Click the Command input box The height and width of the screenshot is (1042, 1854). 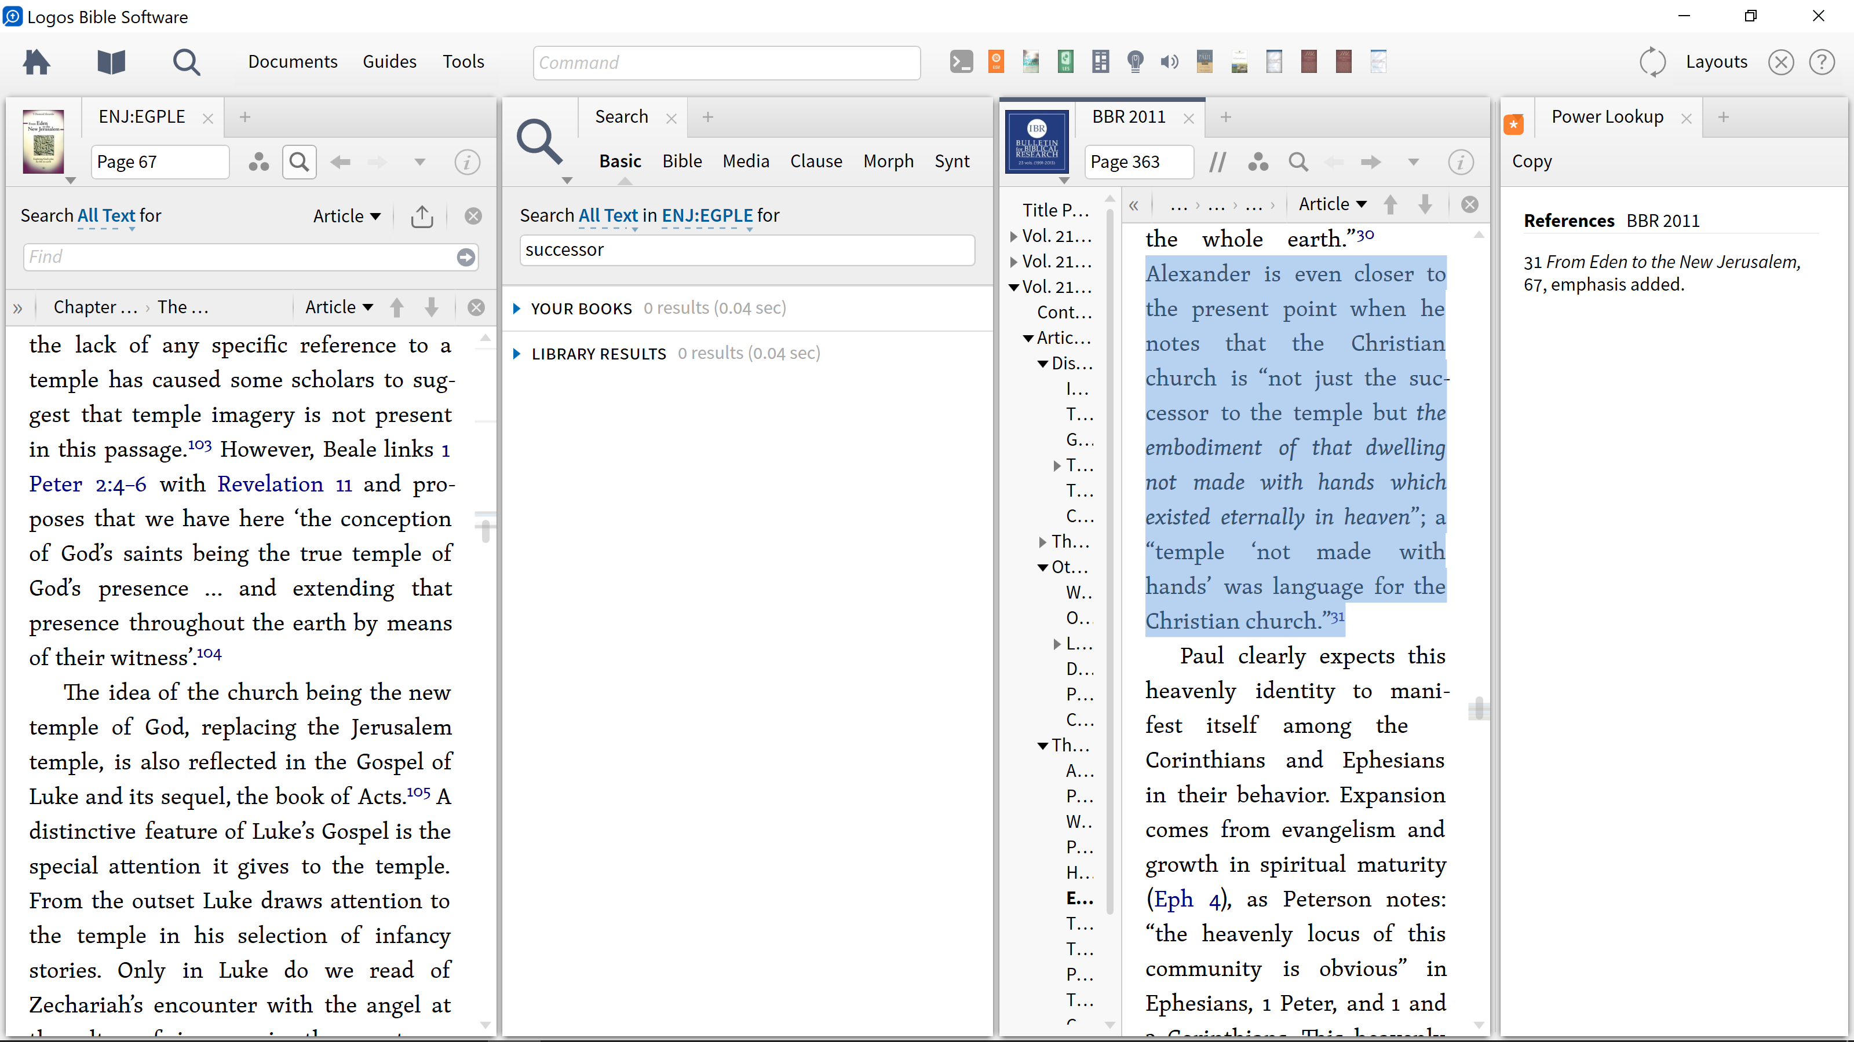(726, 63)
